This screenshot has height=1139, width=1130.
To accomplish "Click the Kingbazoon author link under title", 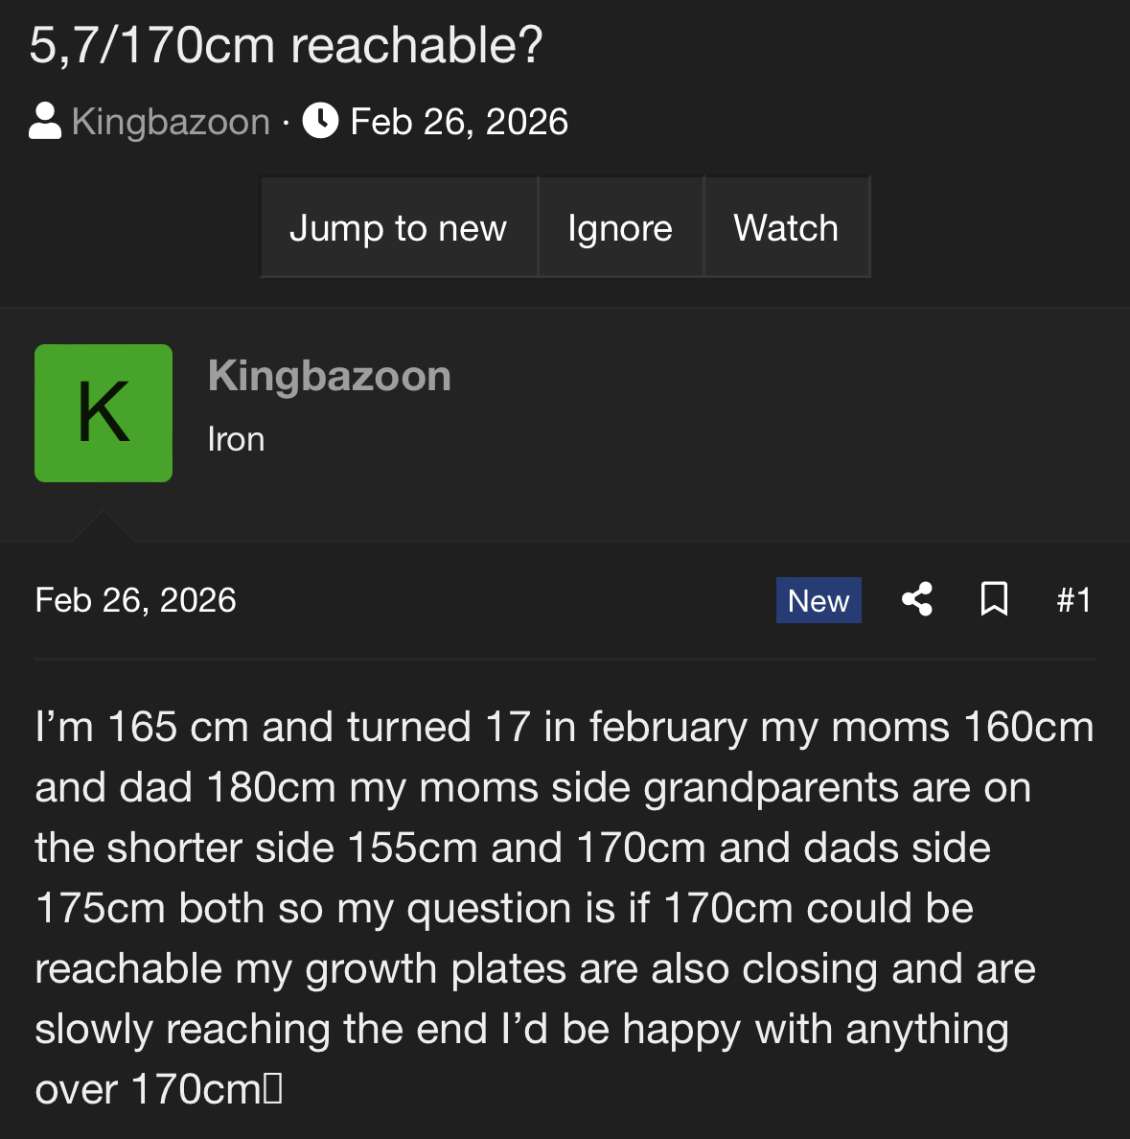I will tap(171, 122).
